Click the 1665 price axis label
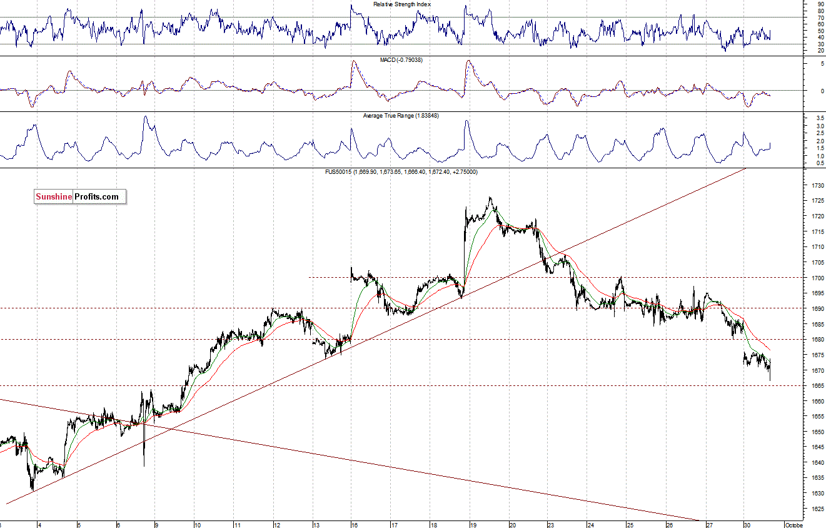The height and width of the screenshot is (528, 826). 817,386
